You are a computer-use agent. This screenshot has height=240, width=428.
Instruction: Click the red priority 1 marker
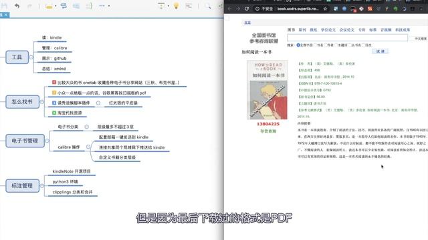(54, 82)
